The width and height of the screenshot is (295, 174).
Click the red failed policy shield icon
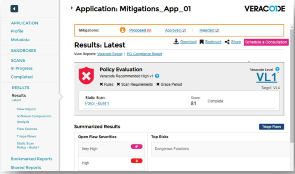(x=86, y=76)
